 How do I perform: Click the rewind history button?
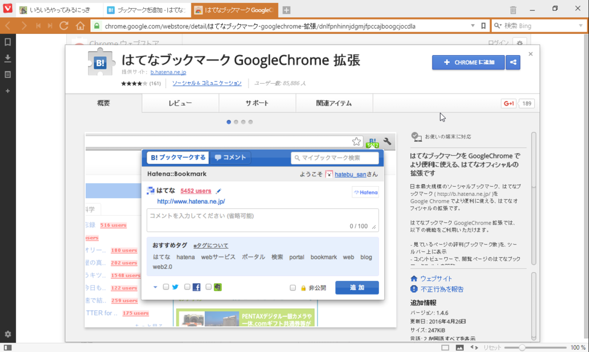point(39,26)
